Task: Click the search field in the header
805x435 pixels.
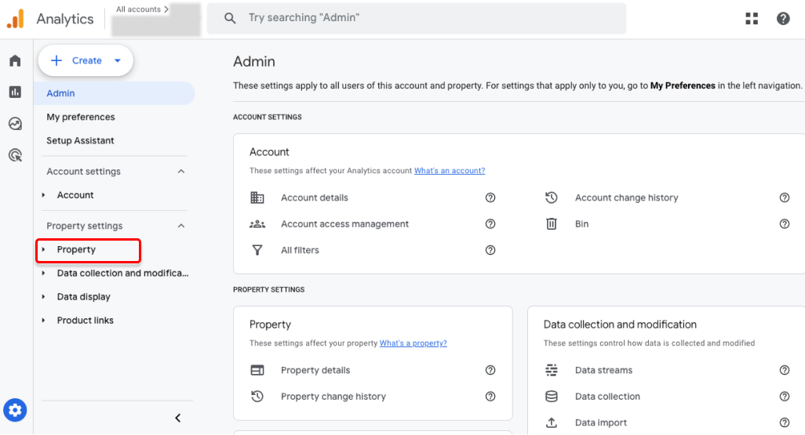Action: [416, 18]
